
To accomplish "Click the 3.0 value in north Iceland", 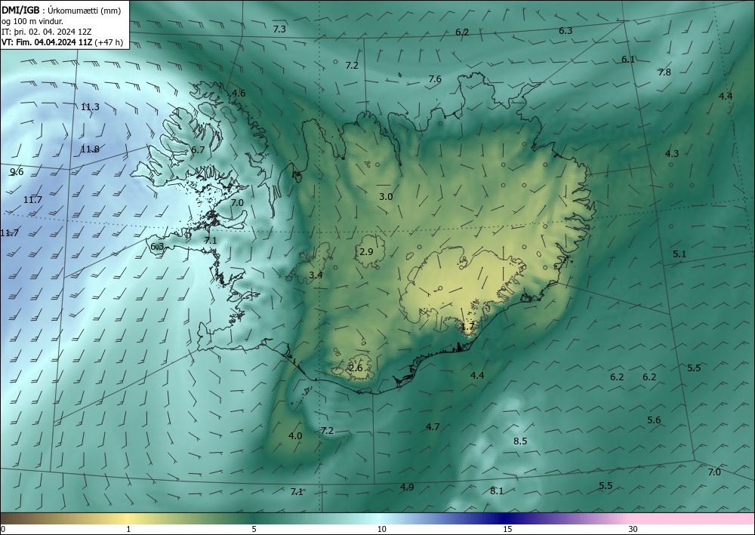I will 386,197.
